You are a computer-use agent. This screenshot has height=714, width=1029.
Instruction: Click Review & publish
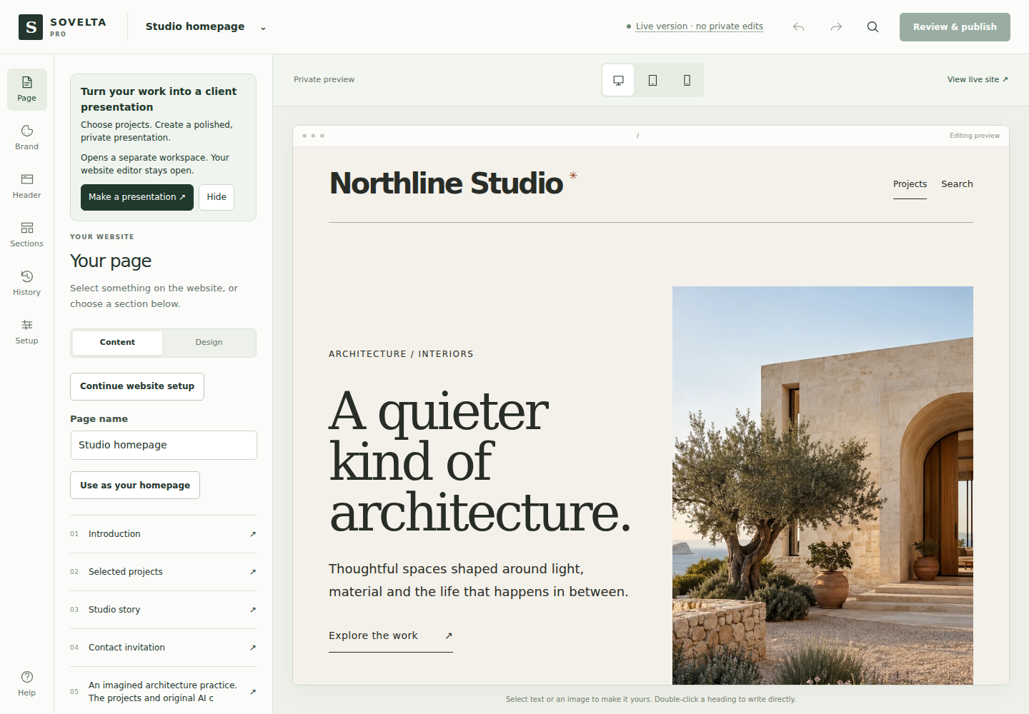(955, 27)
